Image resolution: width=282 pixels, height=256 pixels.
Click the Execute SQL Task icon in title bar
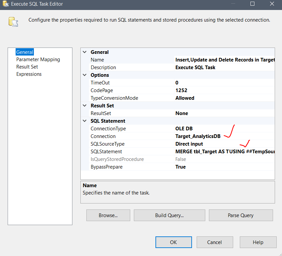pos(5,4)
